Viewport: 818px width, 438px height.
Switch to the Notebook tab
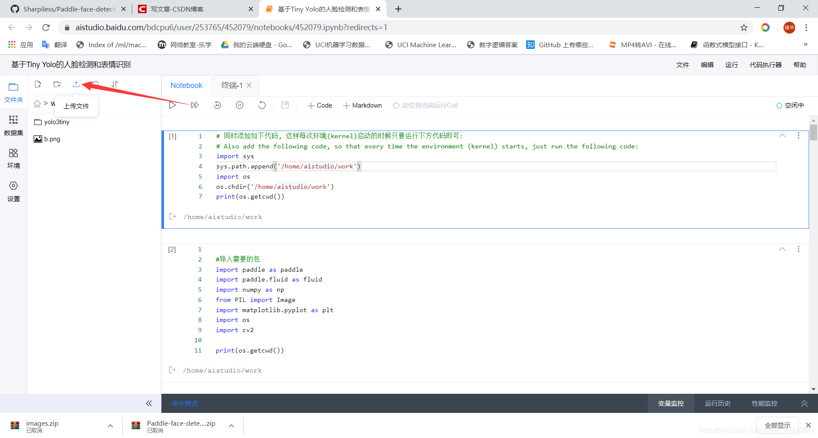tap(186, 85)
